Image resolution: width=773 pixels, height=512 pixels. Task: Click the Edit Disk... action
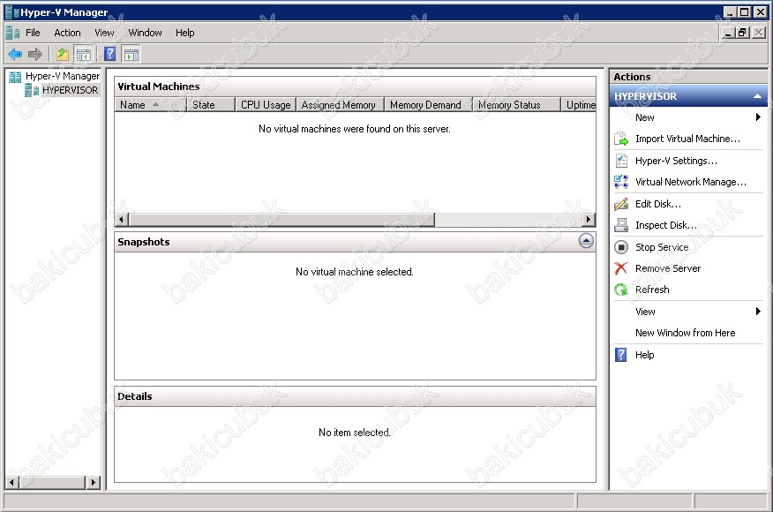pyautogui.click(x=658, y=204)
